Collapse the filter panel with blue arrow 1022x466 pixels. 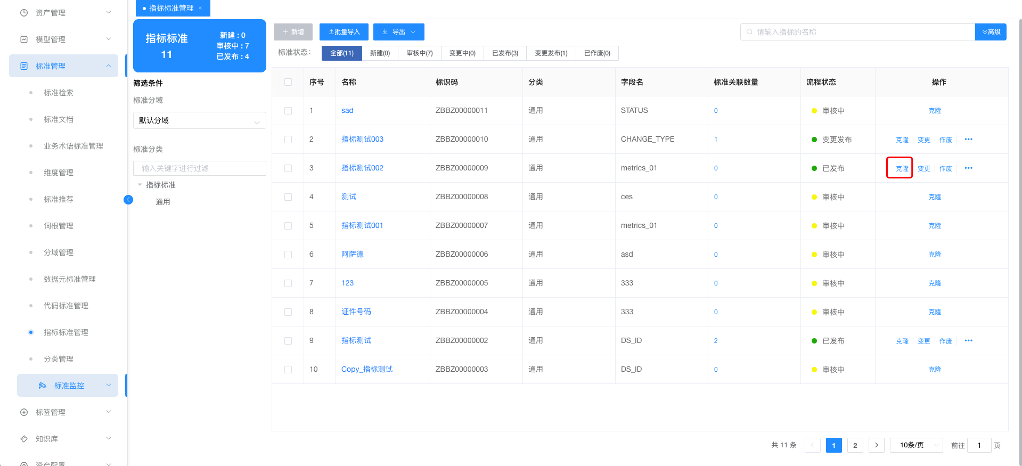pos(128,200)
